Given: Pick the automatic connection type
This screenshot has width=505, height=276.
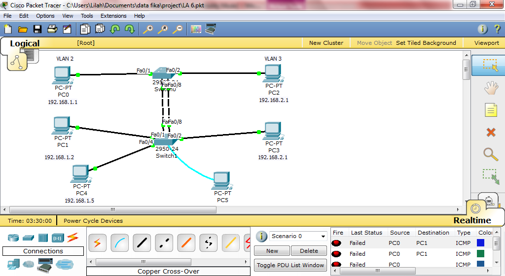Looking at the screenshot, I should [97, 243].
